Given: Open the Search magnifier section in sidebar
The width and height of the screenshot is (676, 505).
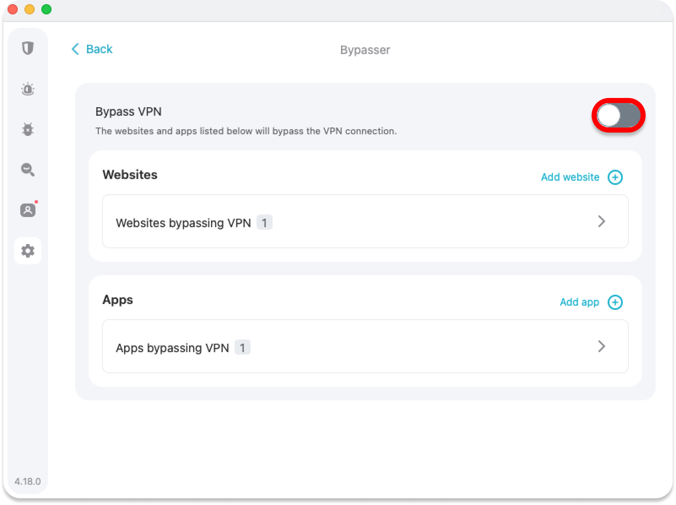Looking at the screenshot, I should coord(28,170).
